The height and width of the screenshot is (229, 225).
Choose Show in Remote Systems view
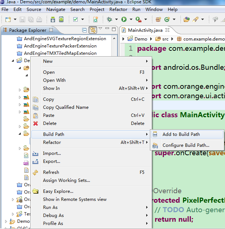pos(91,199)
